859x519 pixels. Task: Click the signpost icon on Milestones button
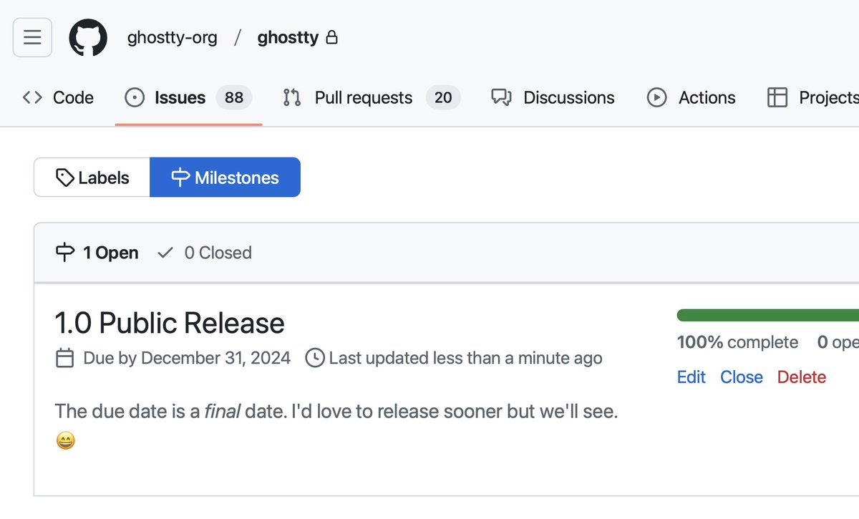tap(181, 178)
